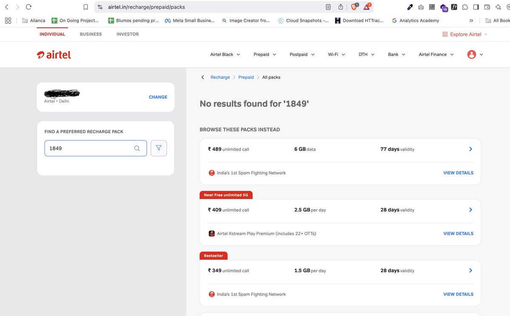Screen dimensions: 510x316
Task: Go back with the browser back arrow
Action: [x=6, y=7]
